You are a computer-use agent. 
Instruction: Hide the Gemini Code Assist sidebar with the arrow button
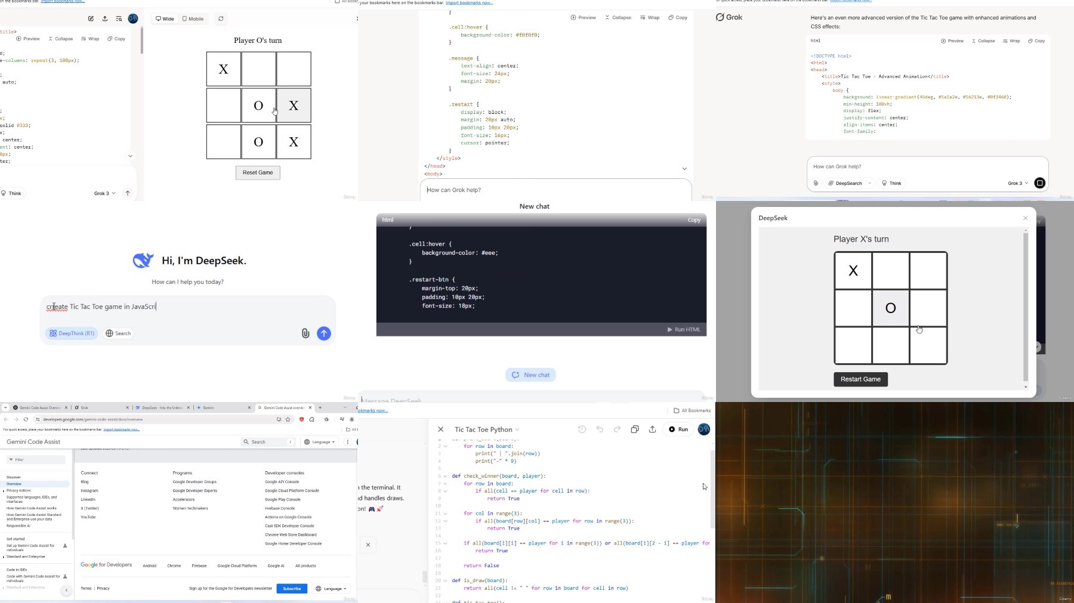(66, 590)
